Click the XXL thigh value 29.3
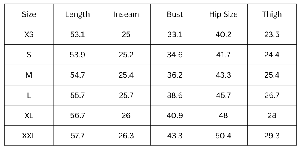 point(272,136)
